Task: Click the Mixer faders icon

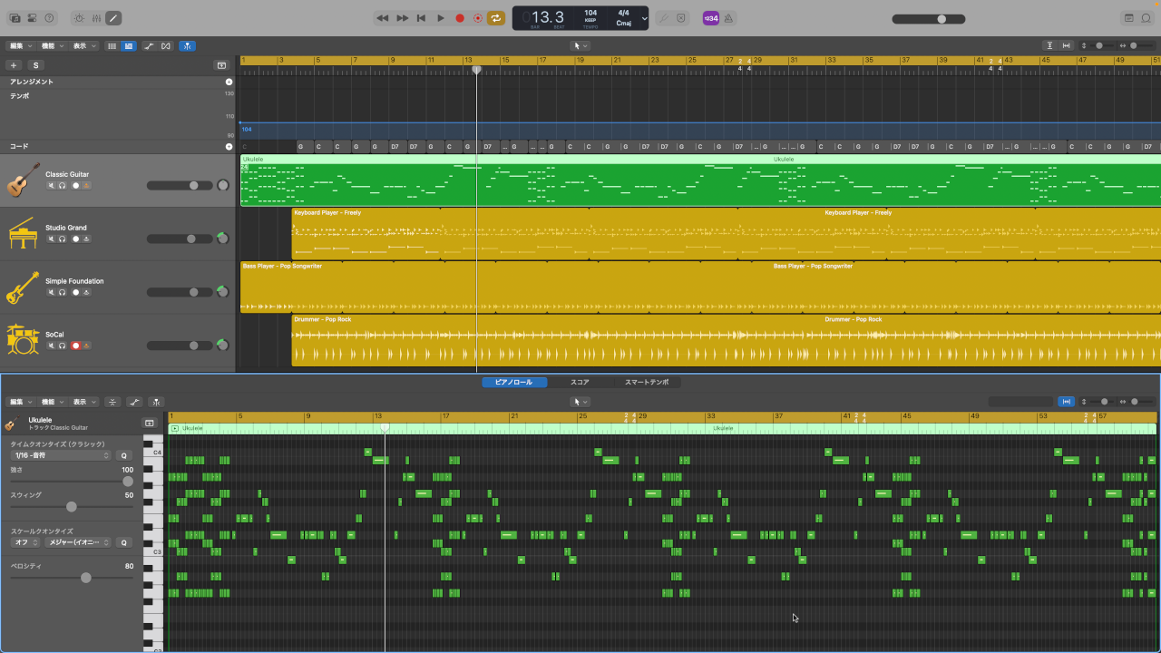Action: pos(95,18)
